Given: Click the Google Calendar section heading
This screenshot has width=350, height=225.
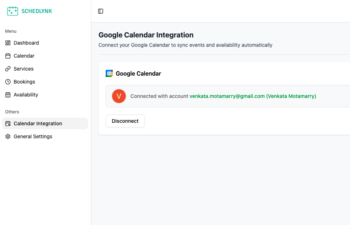Looking at the screenshot, I should click(x=138, y=73).
